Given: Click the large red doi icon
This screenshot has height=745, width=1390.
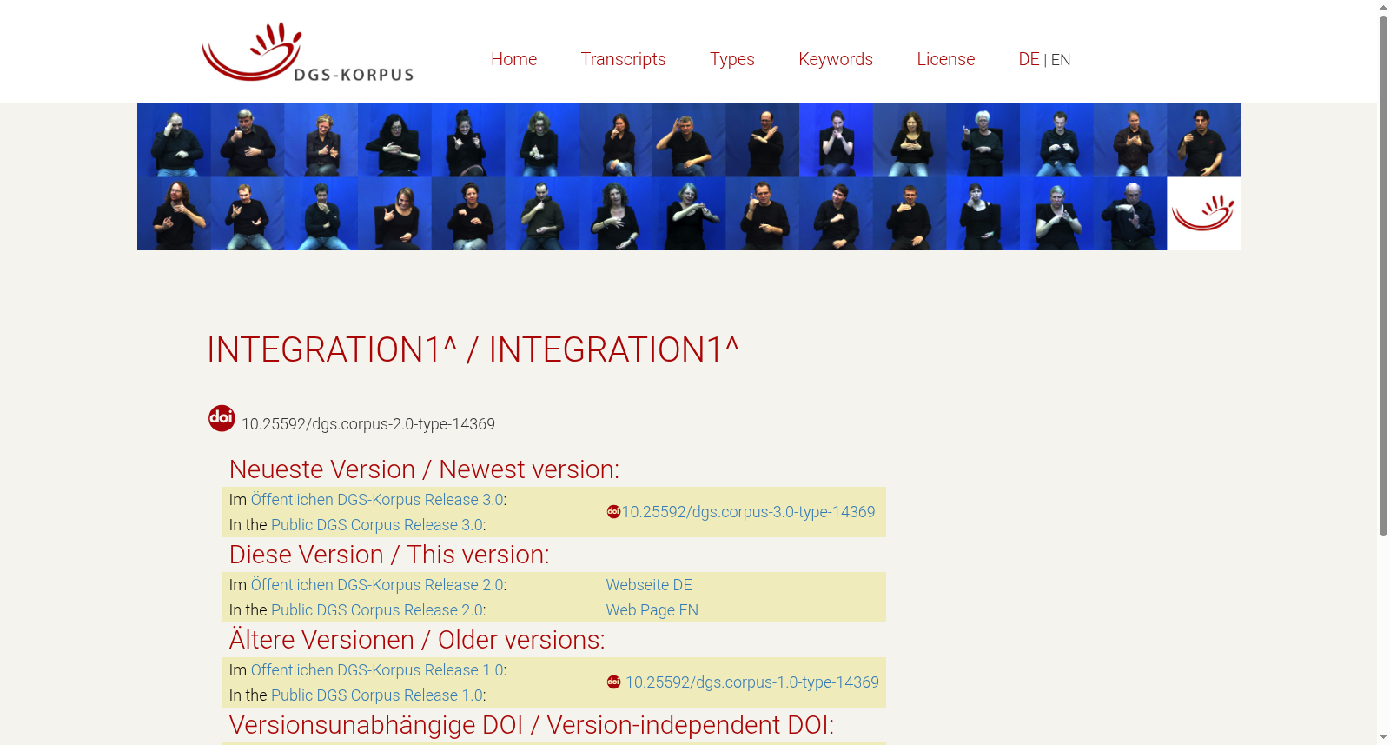Looking at the screenshot, I should point(222,418).
